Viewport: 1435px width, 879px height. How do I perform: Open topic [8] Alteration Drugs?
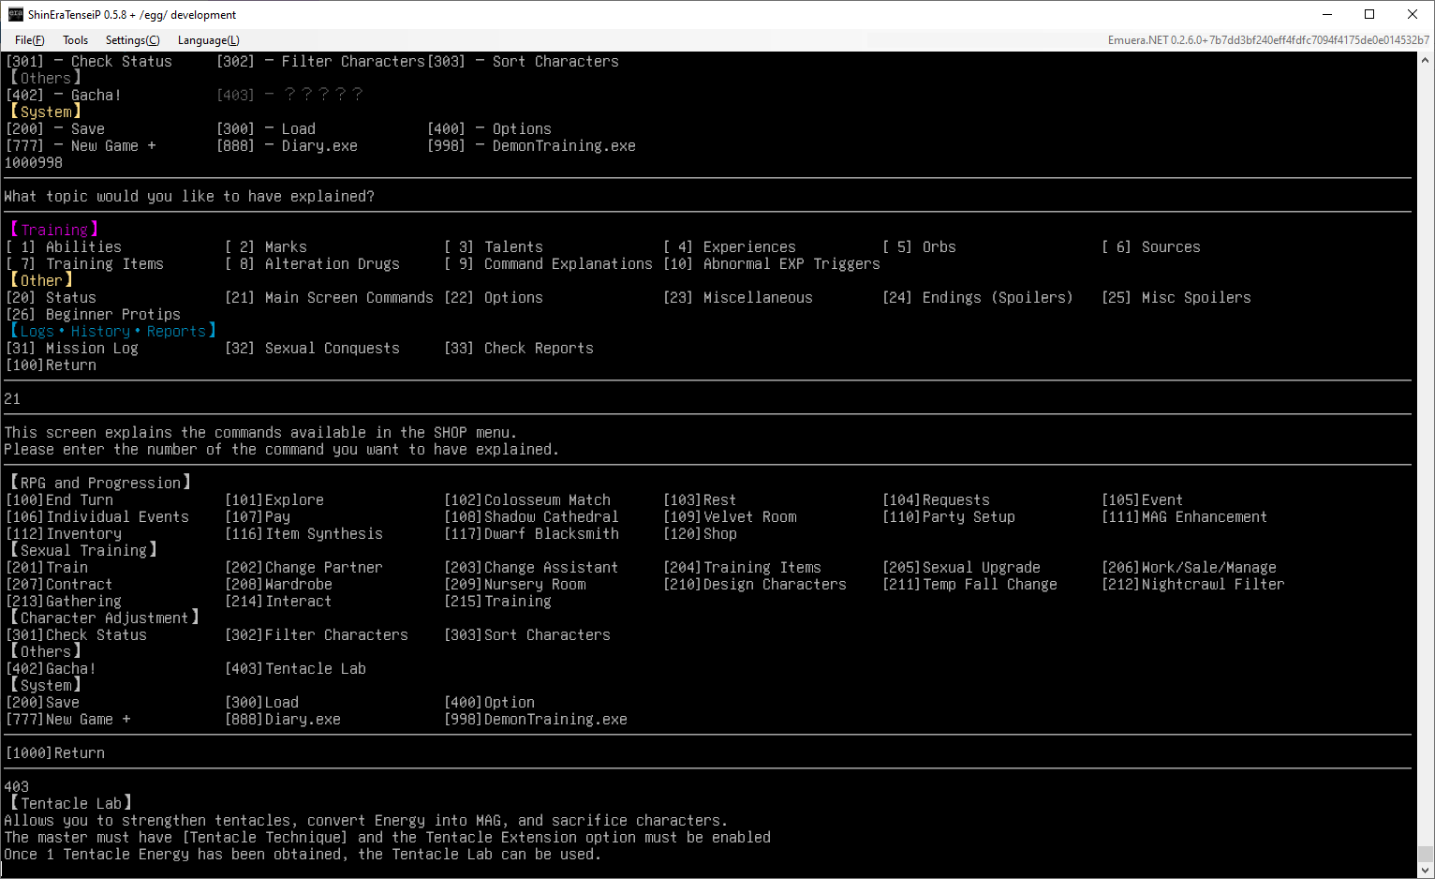tap(313, 264)
